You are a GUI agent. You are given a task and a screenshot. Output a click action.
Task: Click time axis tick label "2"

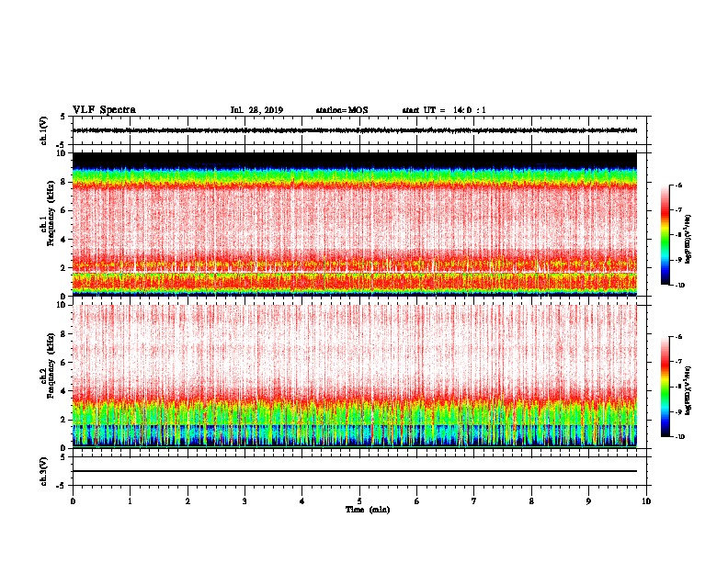click(188, 501)
